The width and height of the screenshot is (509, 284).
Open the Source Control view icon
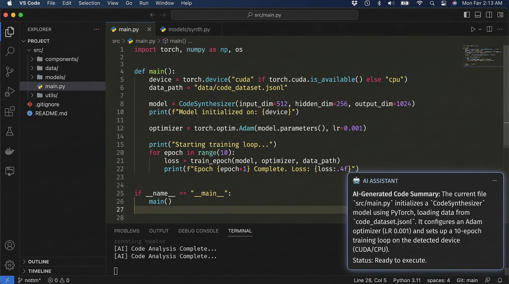[x=10, y=72]
